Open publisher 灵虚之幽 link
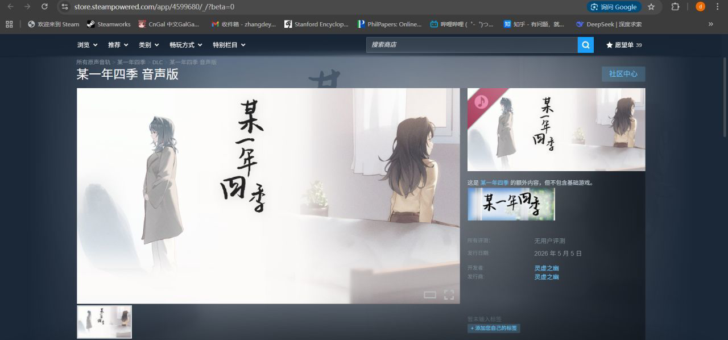 (547, 277)
